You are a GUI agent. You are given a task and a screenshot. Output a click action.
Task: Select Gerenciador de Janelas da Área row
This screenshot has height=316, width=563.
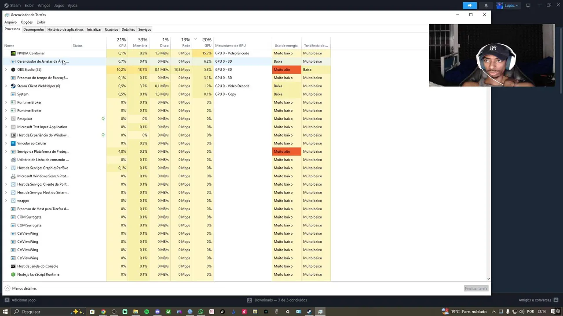pyautogui.click(x=167, y=61)
